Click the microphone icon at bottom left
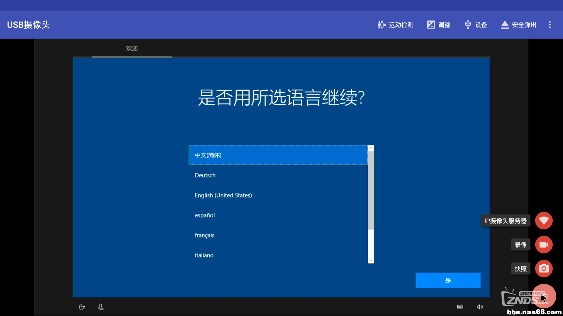The image size is (563, 316). 101,307
